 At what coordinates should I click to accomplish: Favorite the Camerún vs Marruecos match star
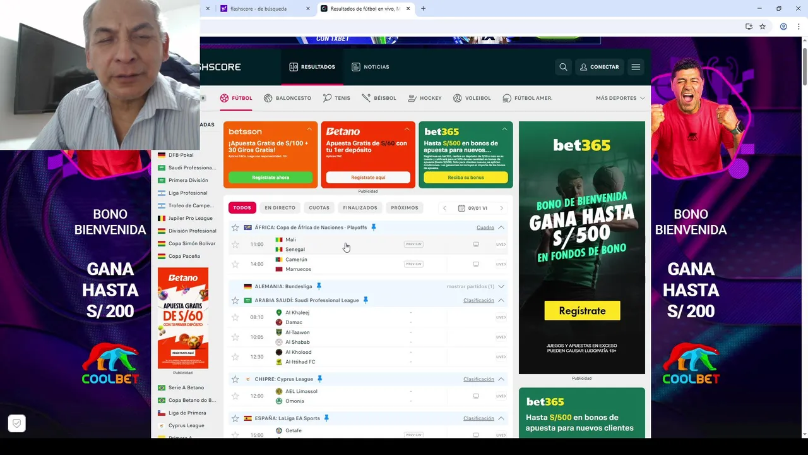point(235,264)
